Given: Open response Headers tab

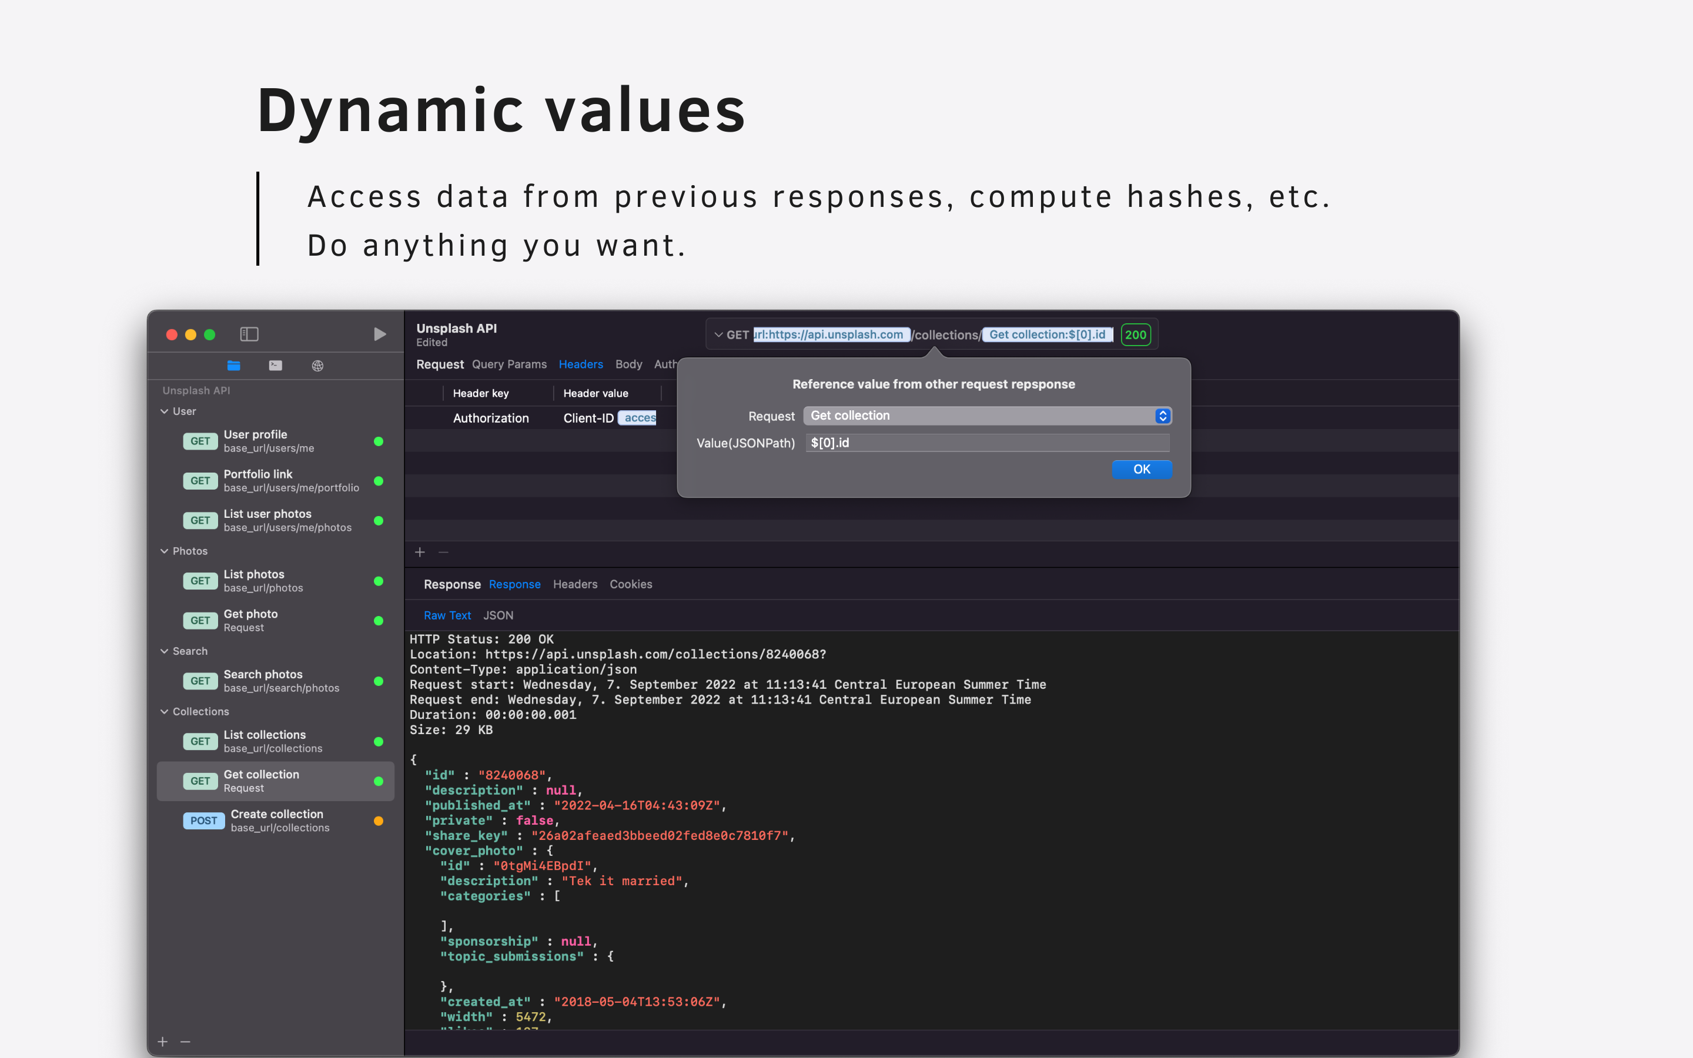Looking at the screenshot, I should (575, 584).
